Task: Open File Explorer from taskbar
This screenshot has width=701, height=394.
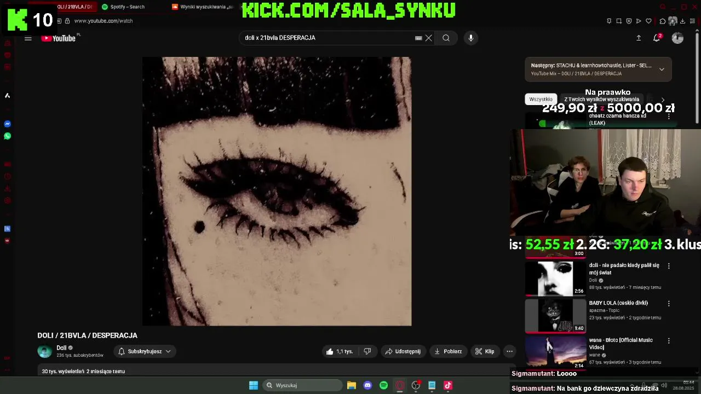Action: point(352,385)
